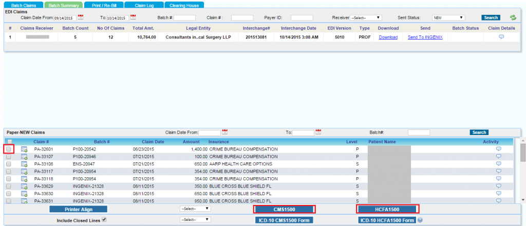The image size is (526, 226).
Task: View activity comments for PA-33107
Action: pos(498,156)
